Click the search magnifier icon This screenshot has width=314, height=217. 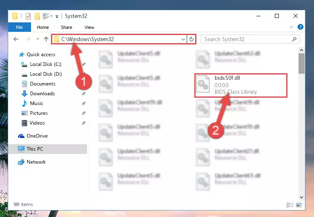294,39
